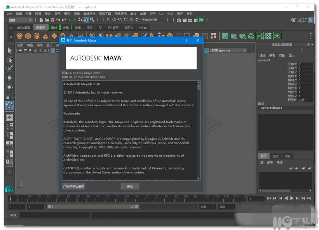The height and width of the screenshot is (230, 319).
Task: Create a polygon cube from shelf
Action: coord(28,36)
